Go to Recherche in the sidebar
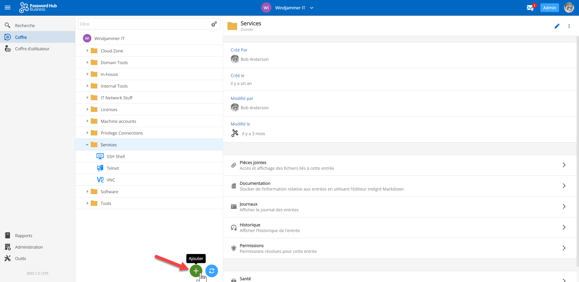579x282 pixels. (25, 26)
